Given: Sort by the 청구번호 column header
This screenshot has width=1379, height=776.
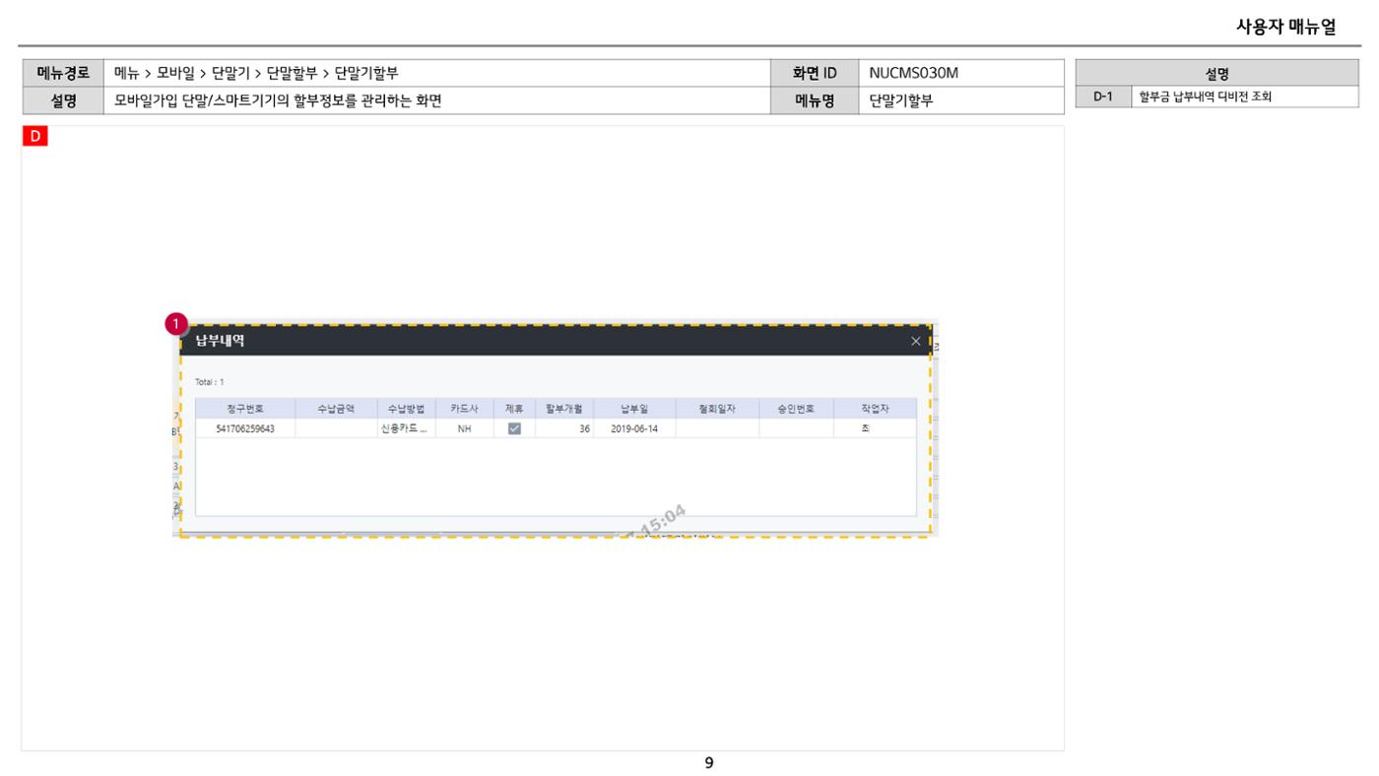Looking at the screenshot, I should (245, 409).
